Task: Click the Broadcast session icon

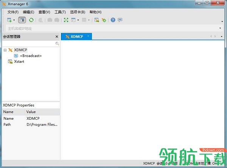Action: point(16,56)
